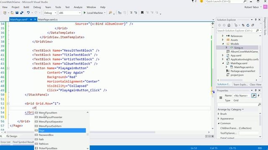
Task: Start debugging with green play arrow
Action: [85, 13]
